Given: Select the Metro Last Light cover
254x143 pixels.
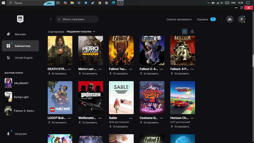Looking at the screenshot, I should coord(91,50).
